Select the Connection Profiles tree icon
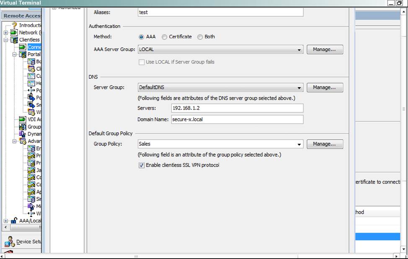408x259 pixels. coord(23,47)
